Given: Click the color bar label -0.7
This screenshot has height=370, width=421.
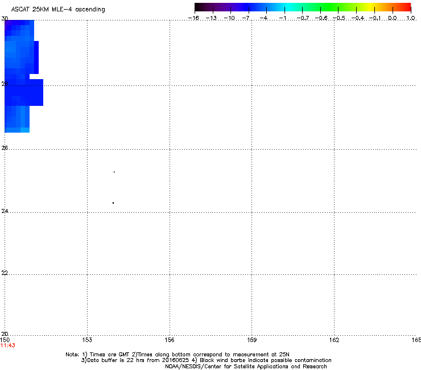Looking at the screenshot, I should (303, 18).
